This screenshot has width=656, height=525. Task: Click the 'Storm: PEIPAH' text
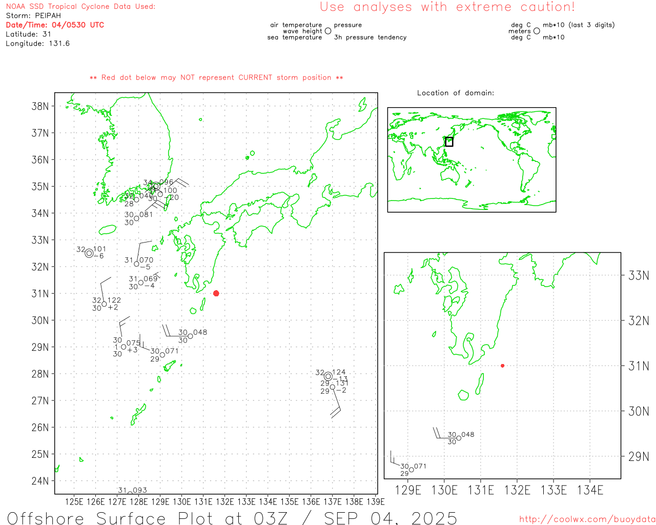pyautogui.click(x=33, y=16)
